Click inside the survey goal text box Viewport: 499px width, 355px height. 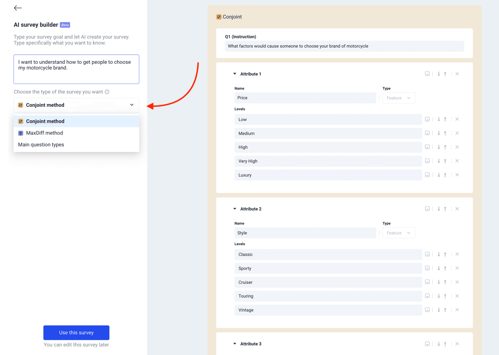tap(76, 69)
